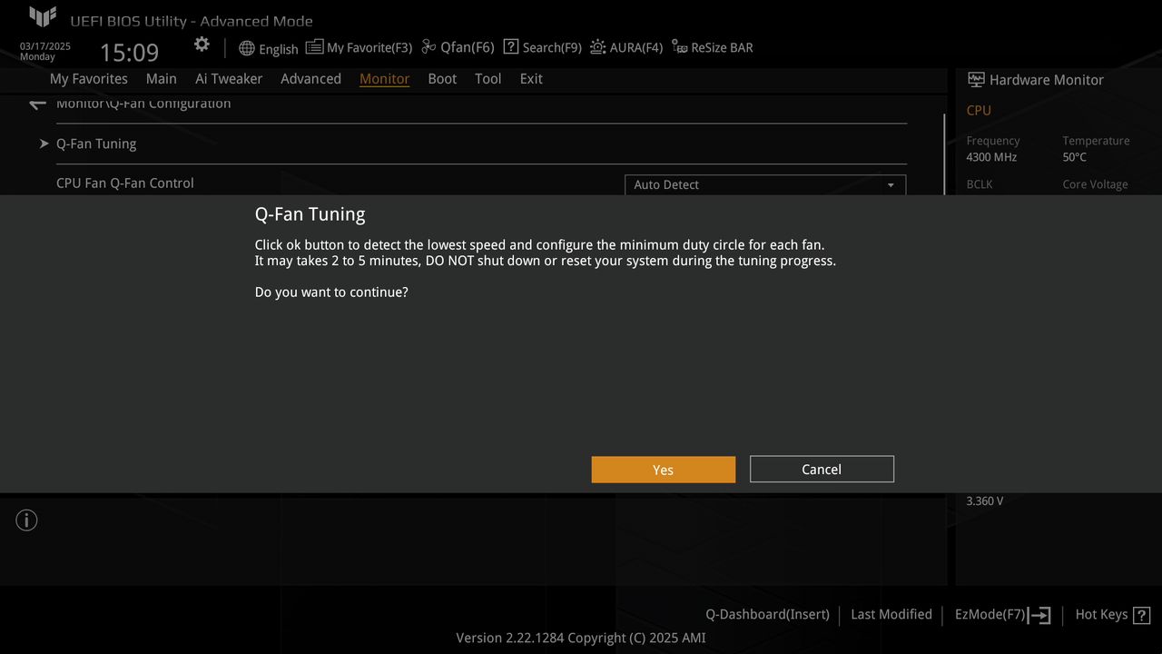Screen dimensions: 1162x654
Task: Click the 15:09 clock display
Action: coord(129,53)
